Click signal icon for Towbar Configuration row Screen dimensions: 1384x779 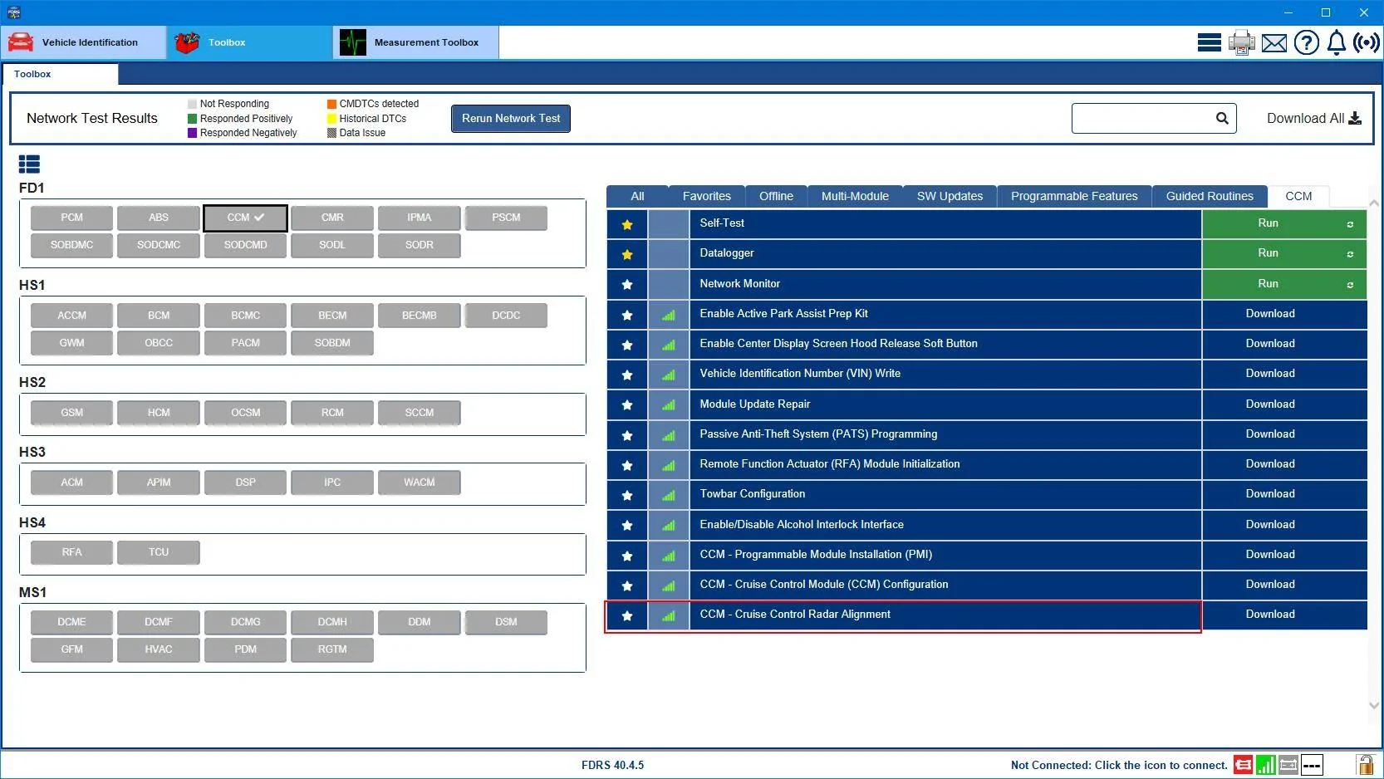pos(669,495)
